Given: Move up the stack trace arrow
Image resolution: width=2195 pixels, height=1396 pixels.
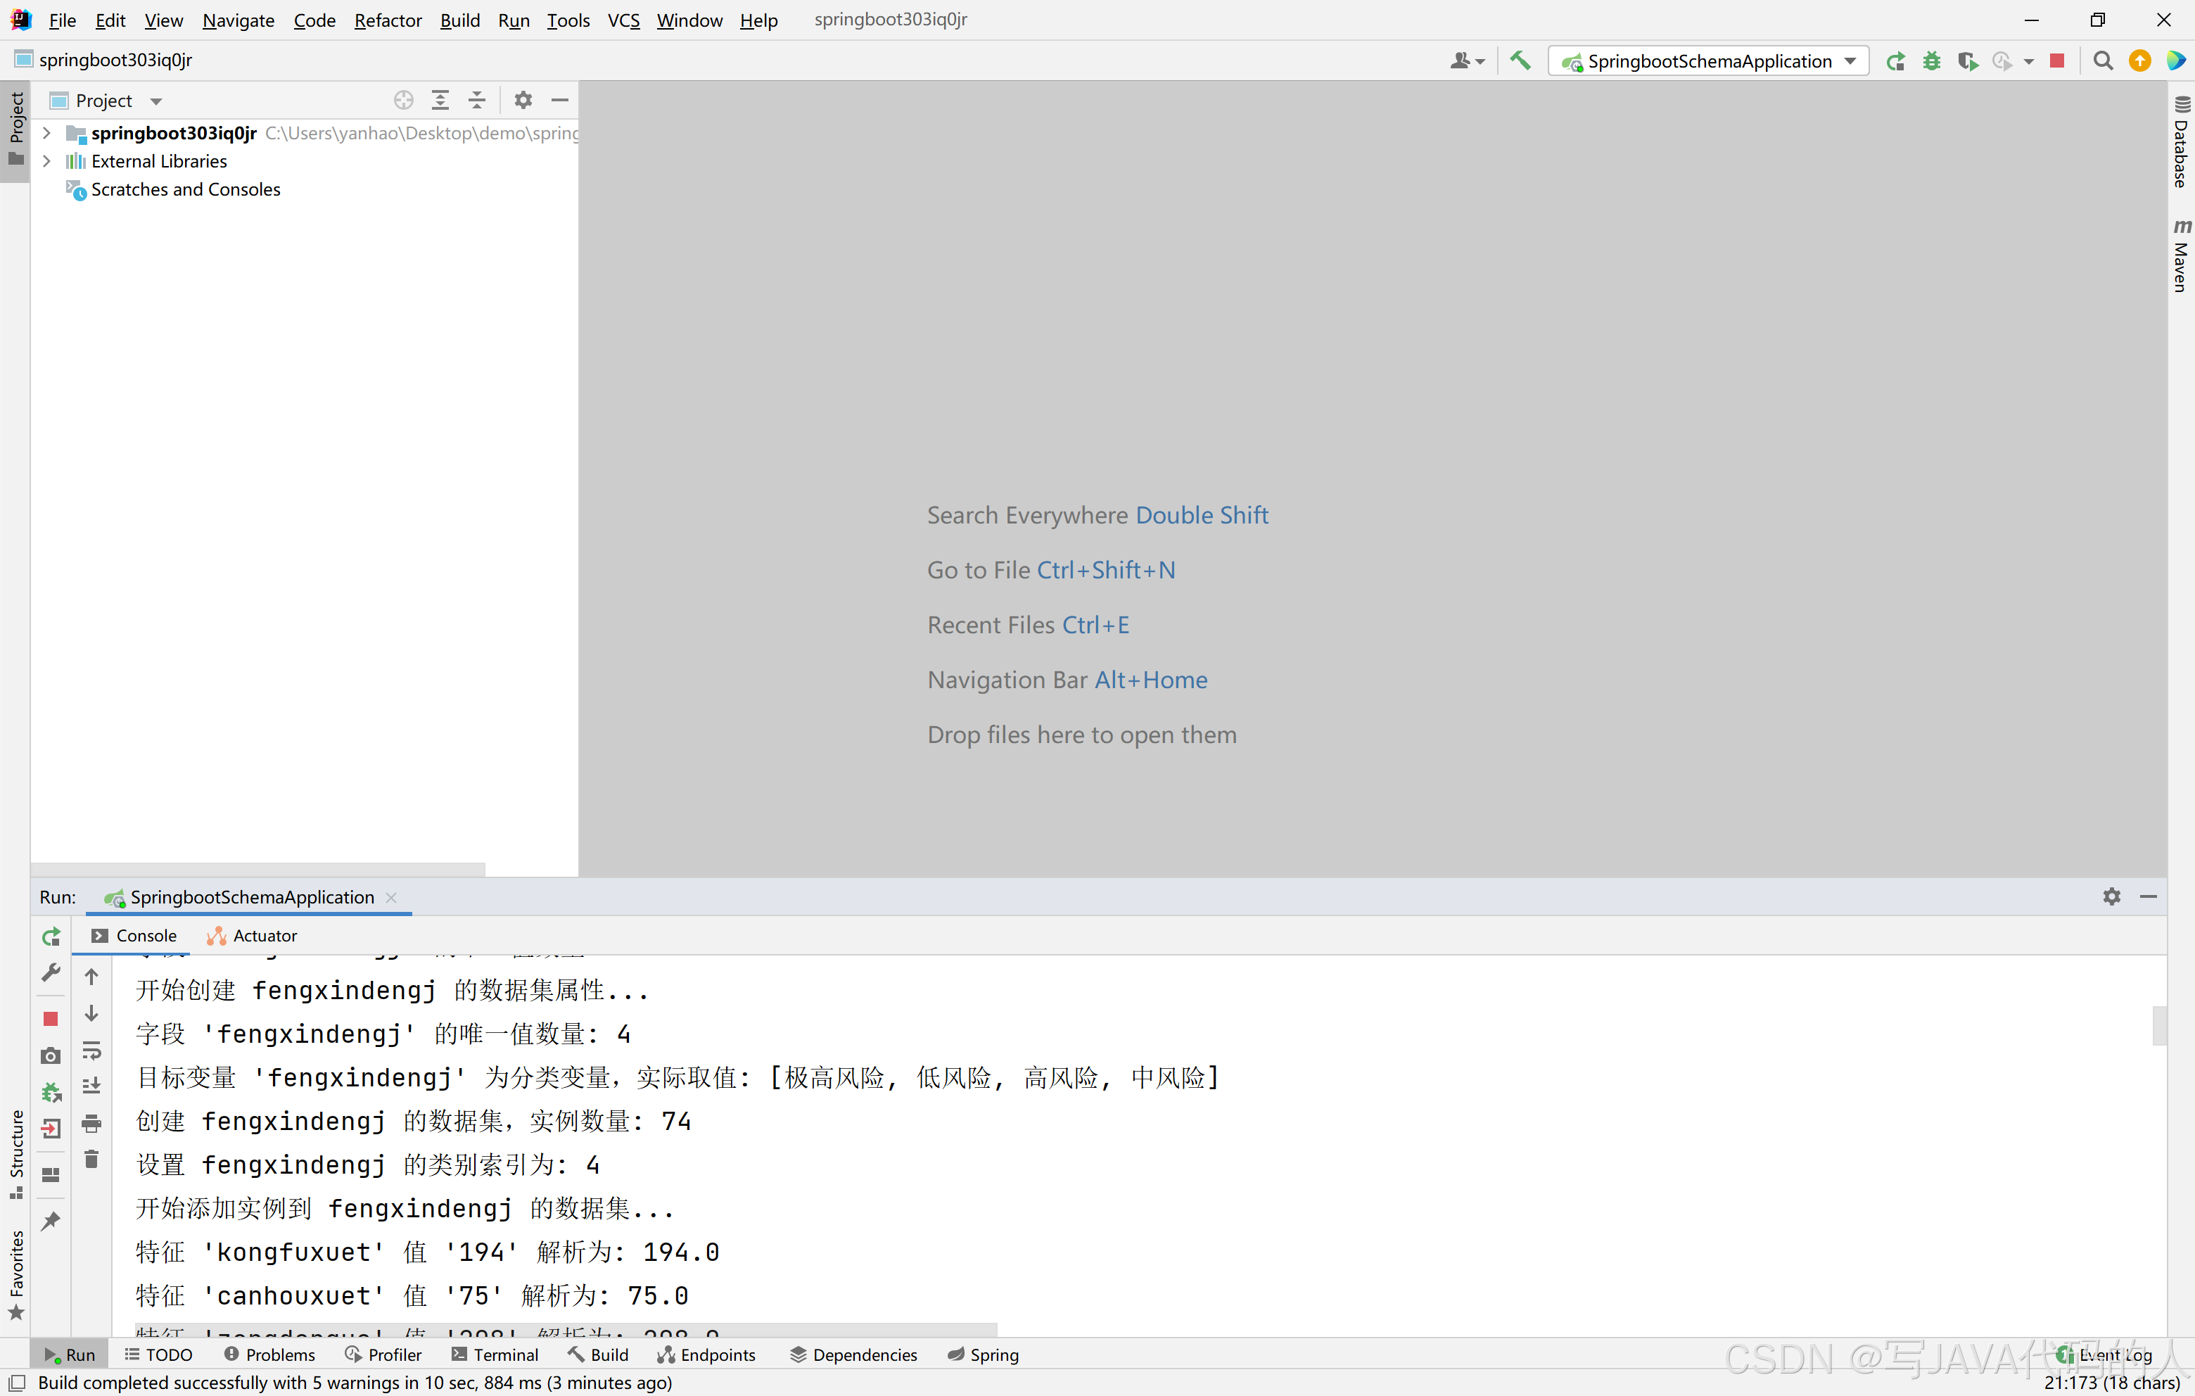Looking at the screenshot, I should (91, 977).
